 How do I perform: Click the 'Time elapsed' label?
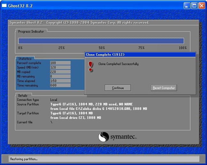[26, 81]
